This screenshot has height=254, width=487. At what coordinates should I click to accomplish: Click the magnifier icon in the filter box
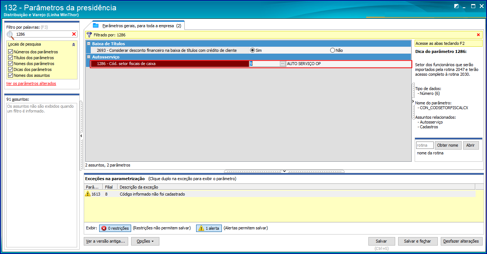coord(10,35)
